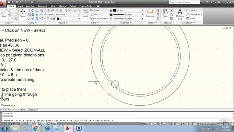
Task: Click the Copy Clip icon
Action: 171,15
